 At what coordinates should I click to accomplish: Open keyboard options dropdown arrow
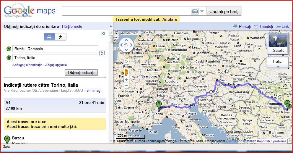click(202, 11)
